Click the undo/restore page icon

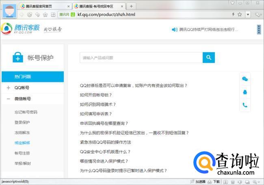[37, 15]
